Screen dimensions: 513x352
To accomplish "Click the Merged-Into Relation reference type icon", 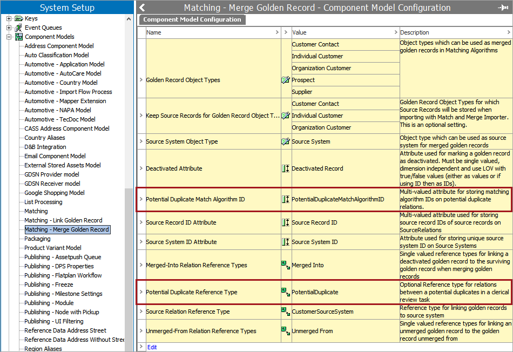I will [286, 265].
